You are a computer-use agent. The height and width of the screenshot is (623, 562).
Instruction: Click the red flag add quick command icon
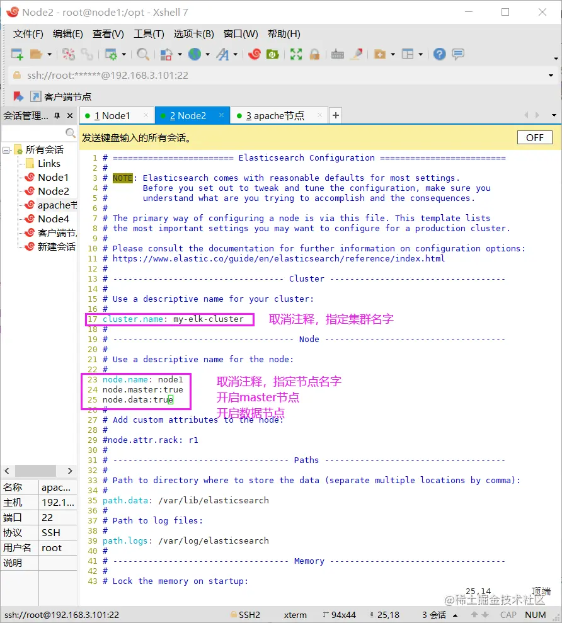(18, 96)
